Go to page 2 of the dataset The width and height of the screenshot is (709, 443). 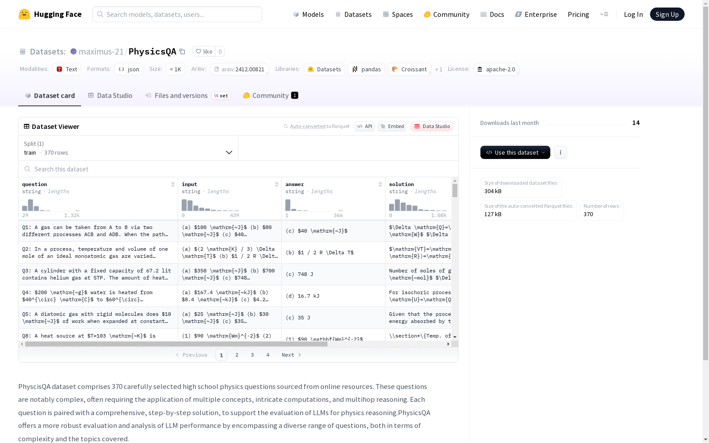coord(237,355)
